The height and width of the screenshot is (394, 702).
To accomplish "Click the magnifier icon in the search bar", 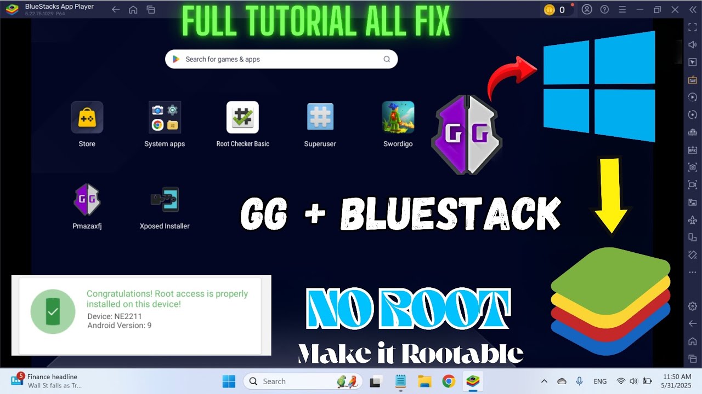I will point(387,59).
